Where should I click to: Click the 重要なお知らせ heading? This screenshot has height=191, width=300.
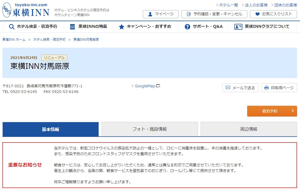tap(25, 165)
